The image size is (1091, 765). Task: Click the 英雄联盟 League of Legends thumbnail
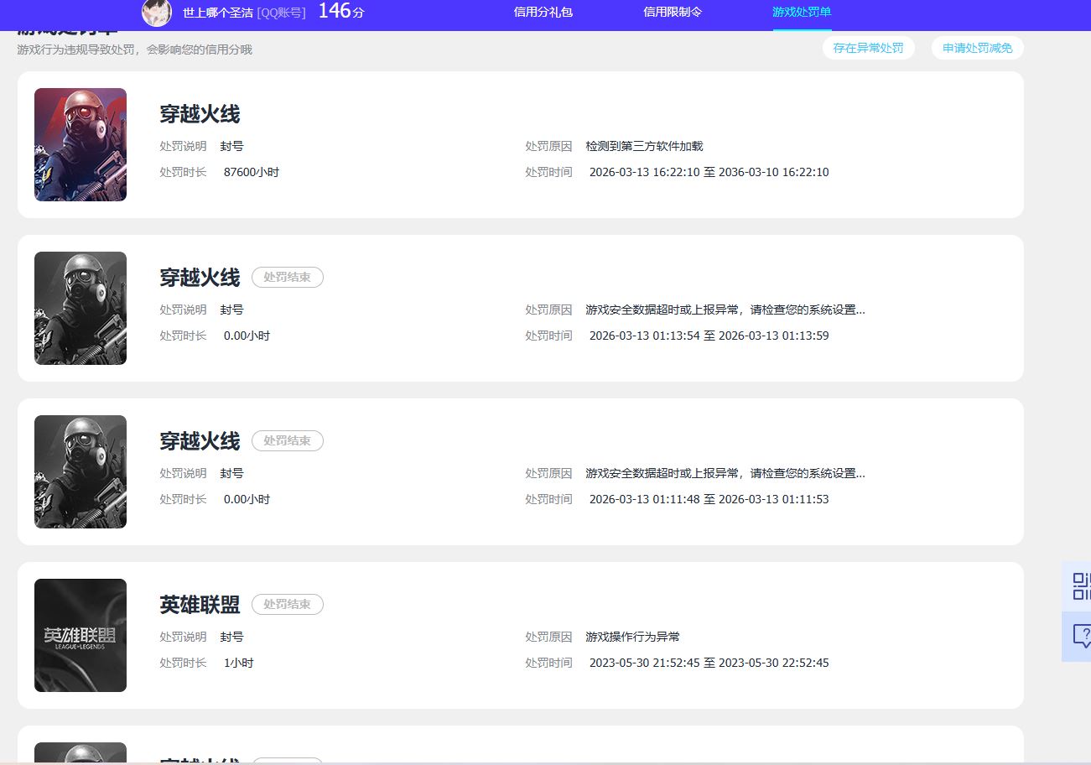coord(81,635)
